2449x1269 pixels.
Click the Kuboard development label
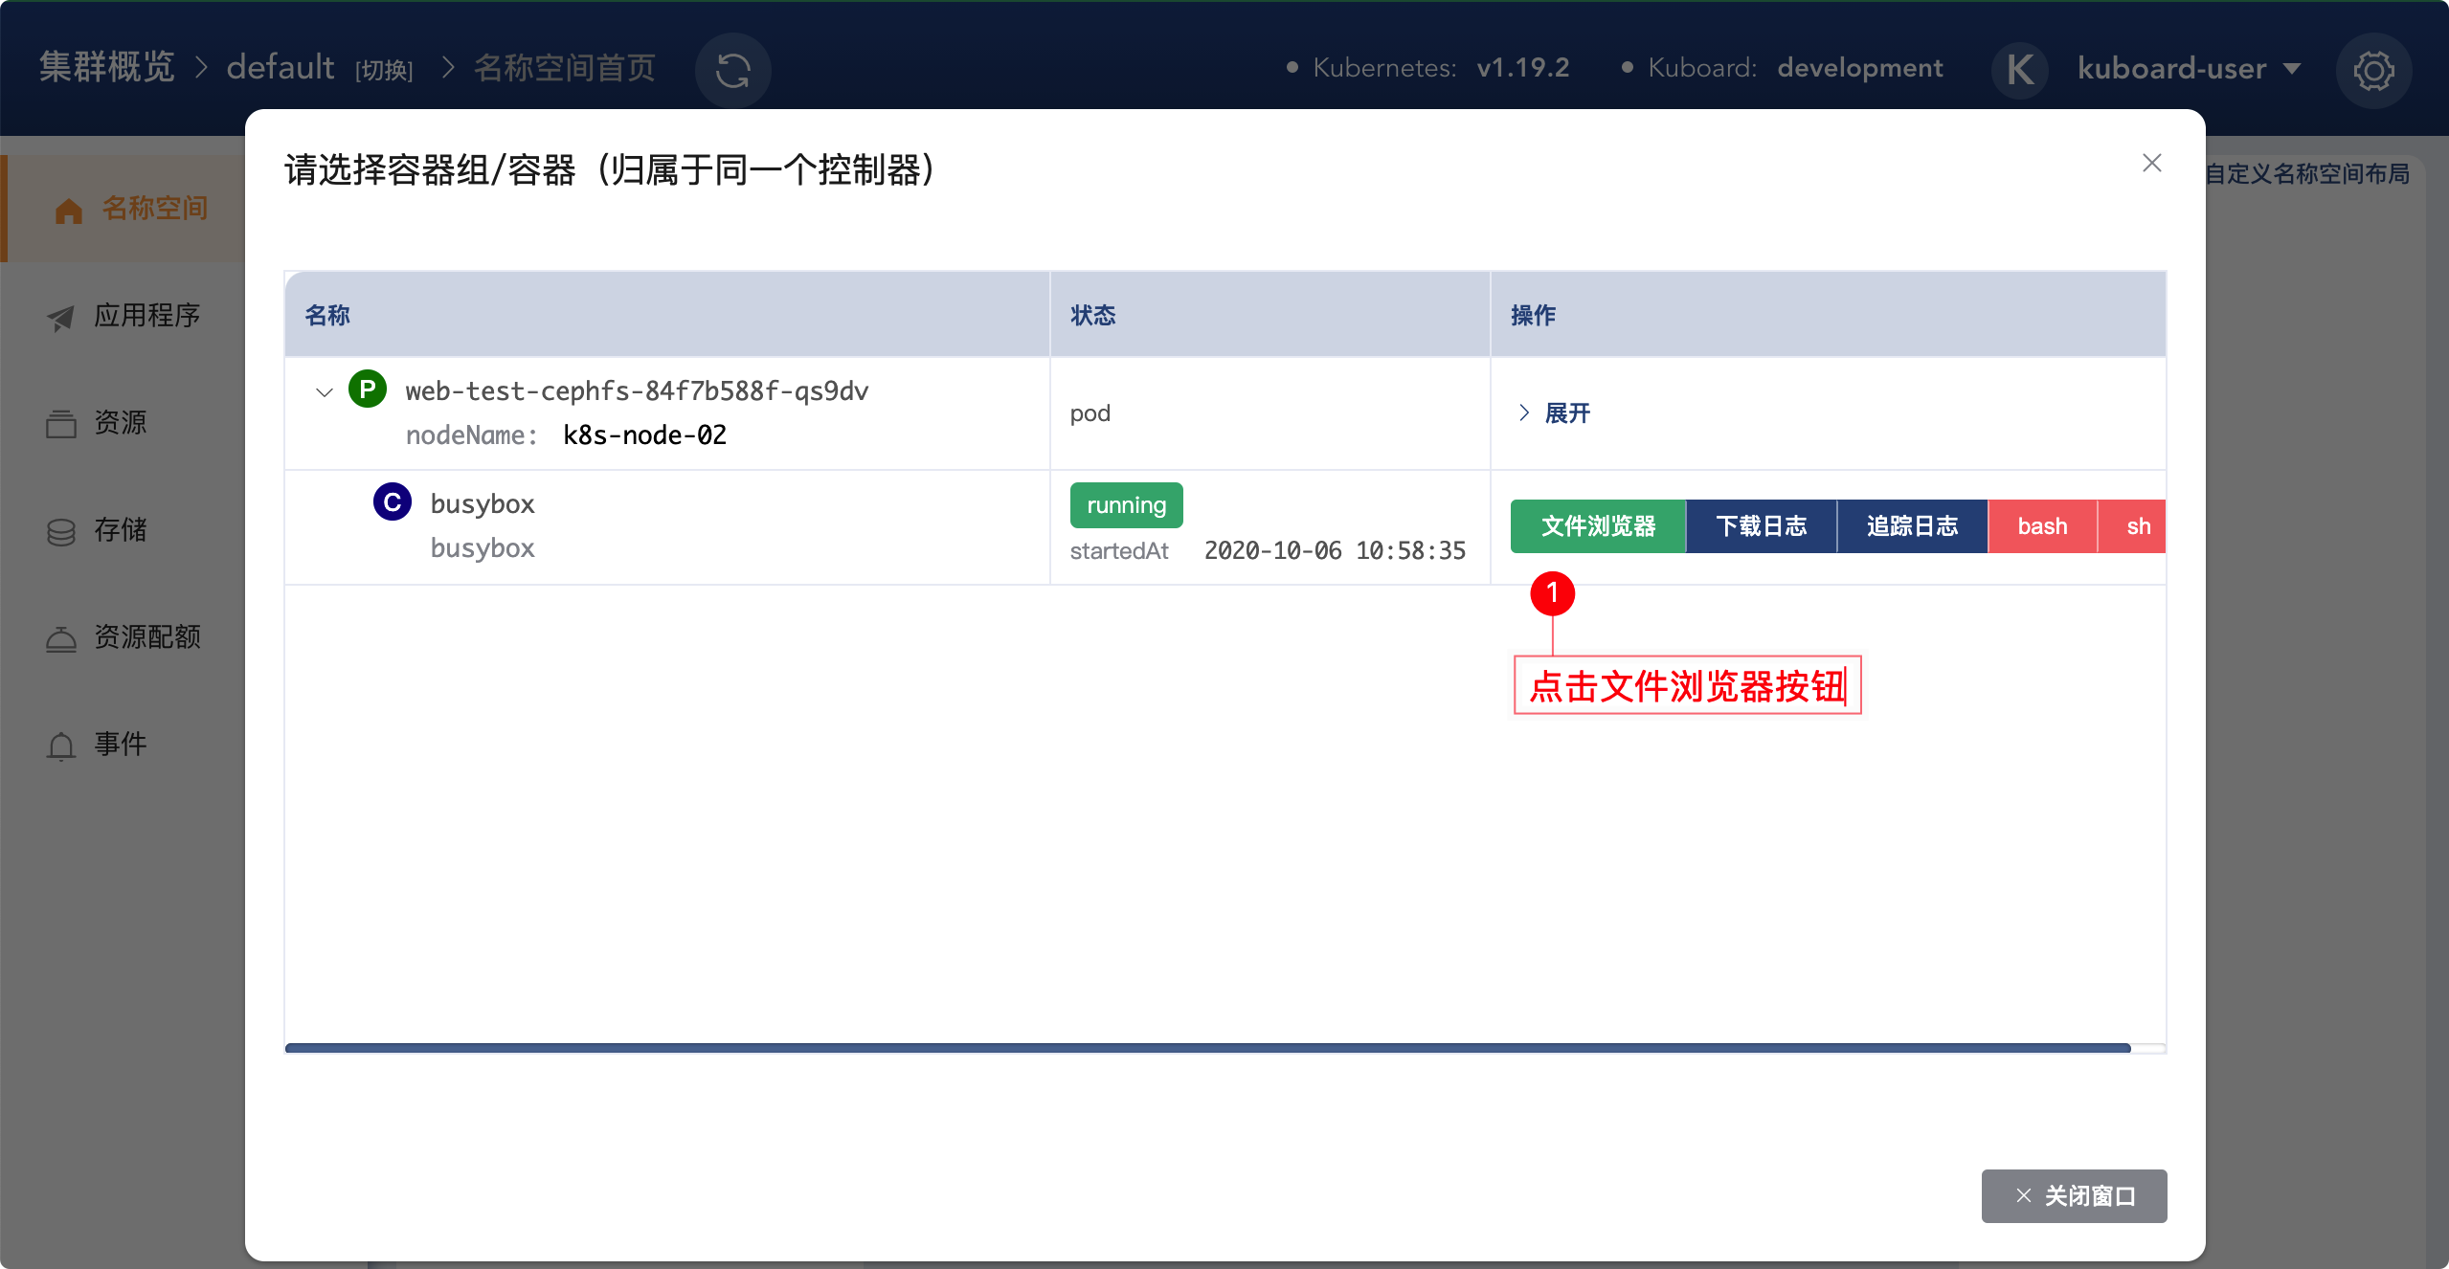click(x=1860, y=68)
